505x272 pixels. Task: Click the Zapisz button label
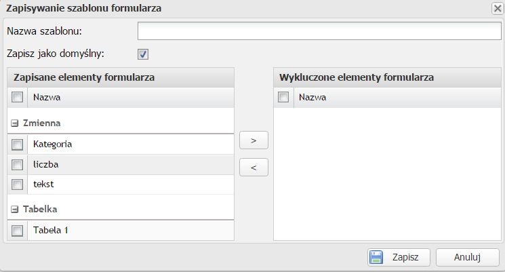click(405, 257)
